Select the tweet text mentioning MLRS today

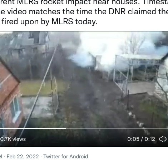(50, 22)
